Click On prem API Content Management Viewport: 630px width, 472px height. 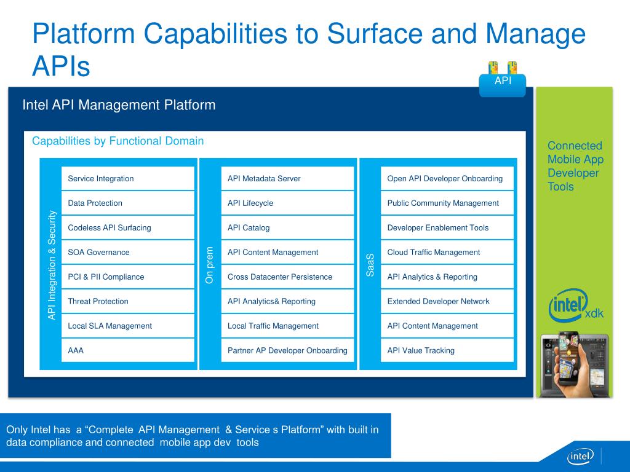click(287, 252)
